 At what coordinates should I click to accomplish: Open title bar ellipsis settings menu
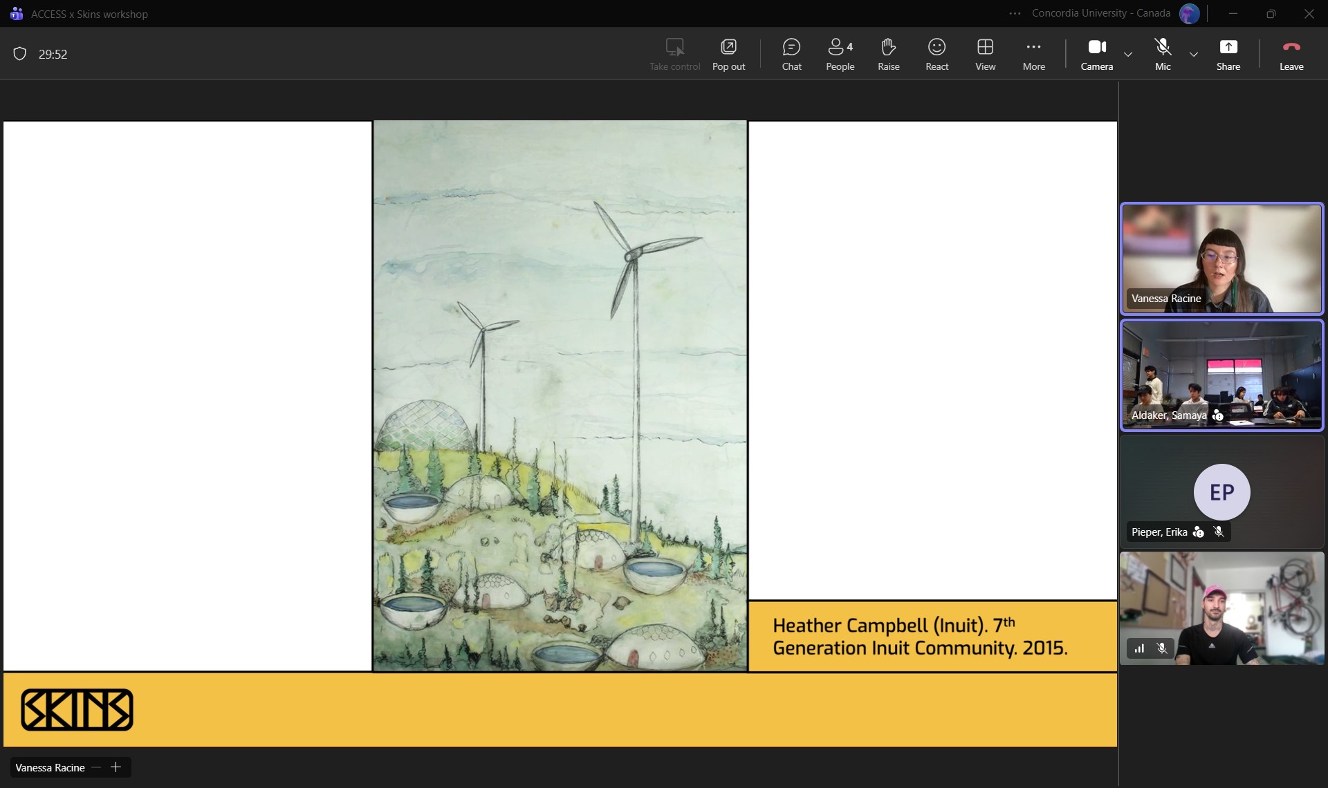coord(1015,14)
